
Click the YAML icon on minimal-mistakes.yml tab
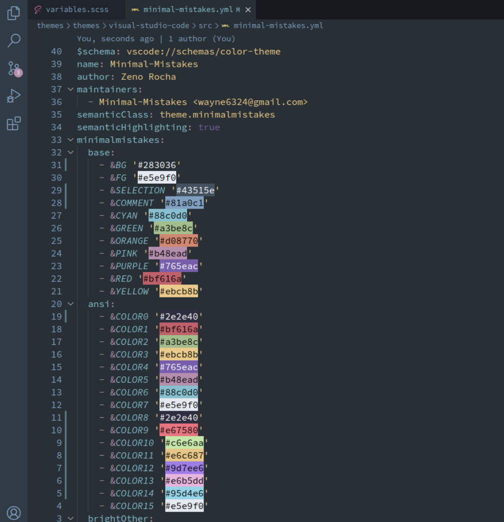(x=135, y=9)
